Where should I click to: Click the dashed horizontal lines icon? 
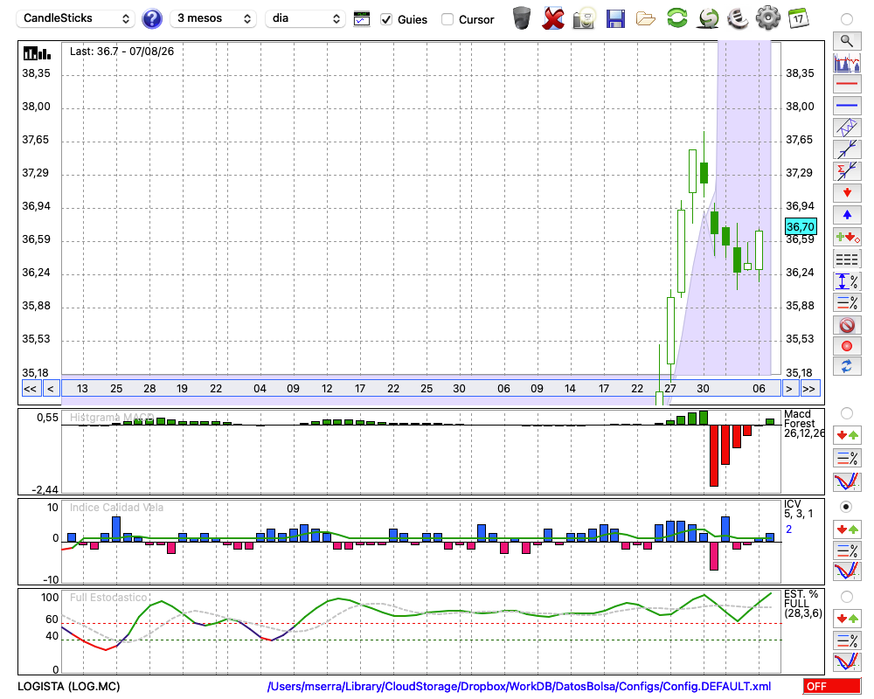point(847,260)
